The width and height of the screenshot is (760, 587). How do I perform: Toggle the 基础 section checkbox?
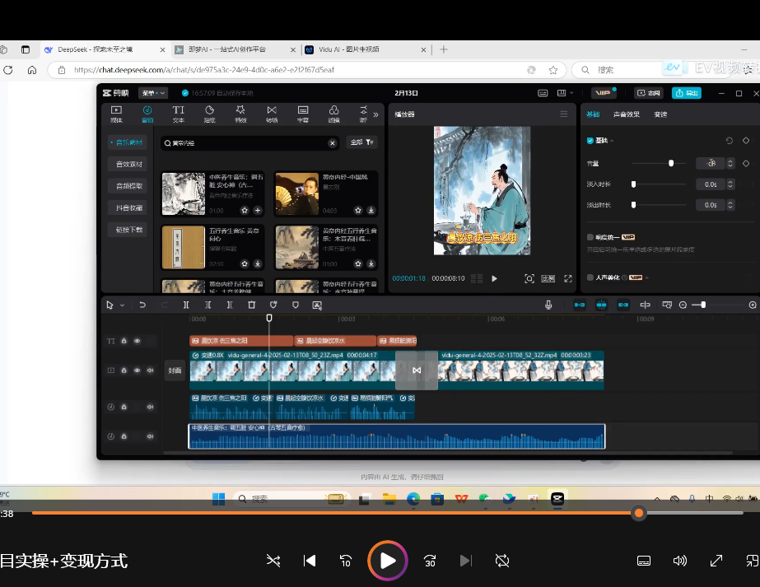(x=590, y=141)
